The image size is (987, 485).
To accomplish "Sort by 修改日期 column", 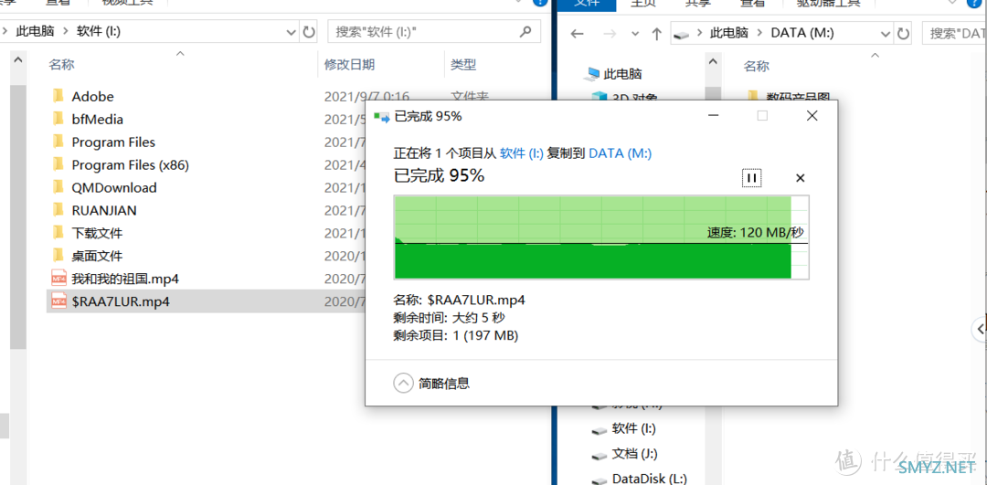I will [349, 64].
